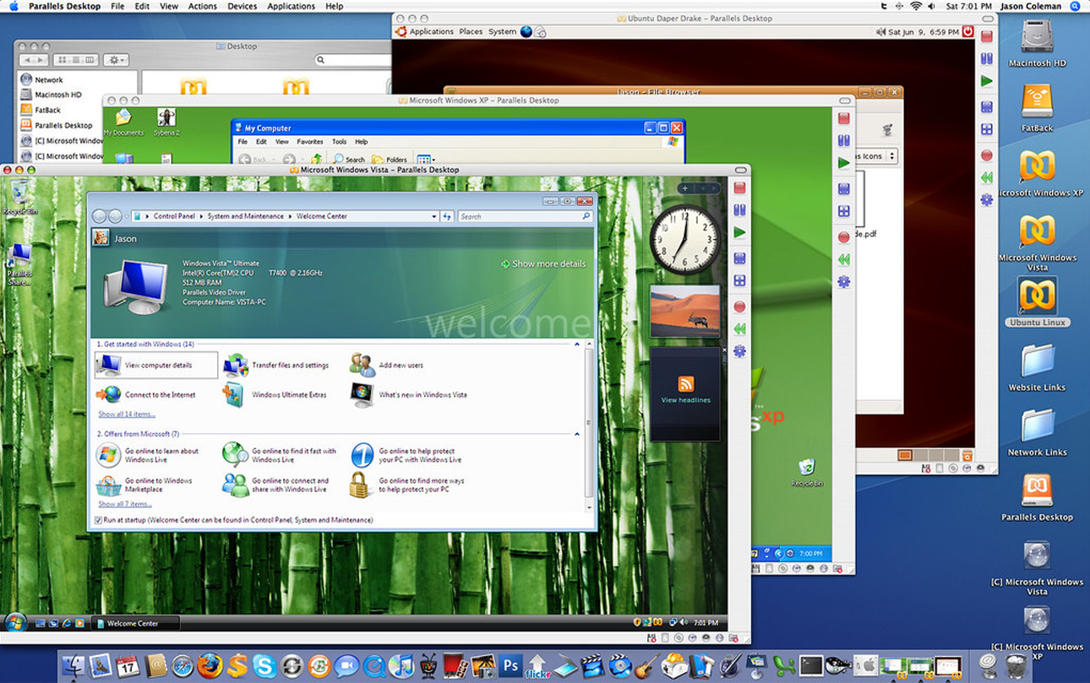Open the gear settings in XP Parallels toolbar

click(843, 282)
